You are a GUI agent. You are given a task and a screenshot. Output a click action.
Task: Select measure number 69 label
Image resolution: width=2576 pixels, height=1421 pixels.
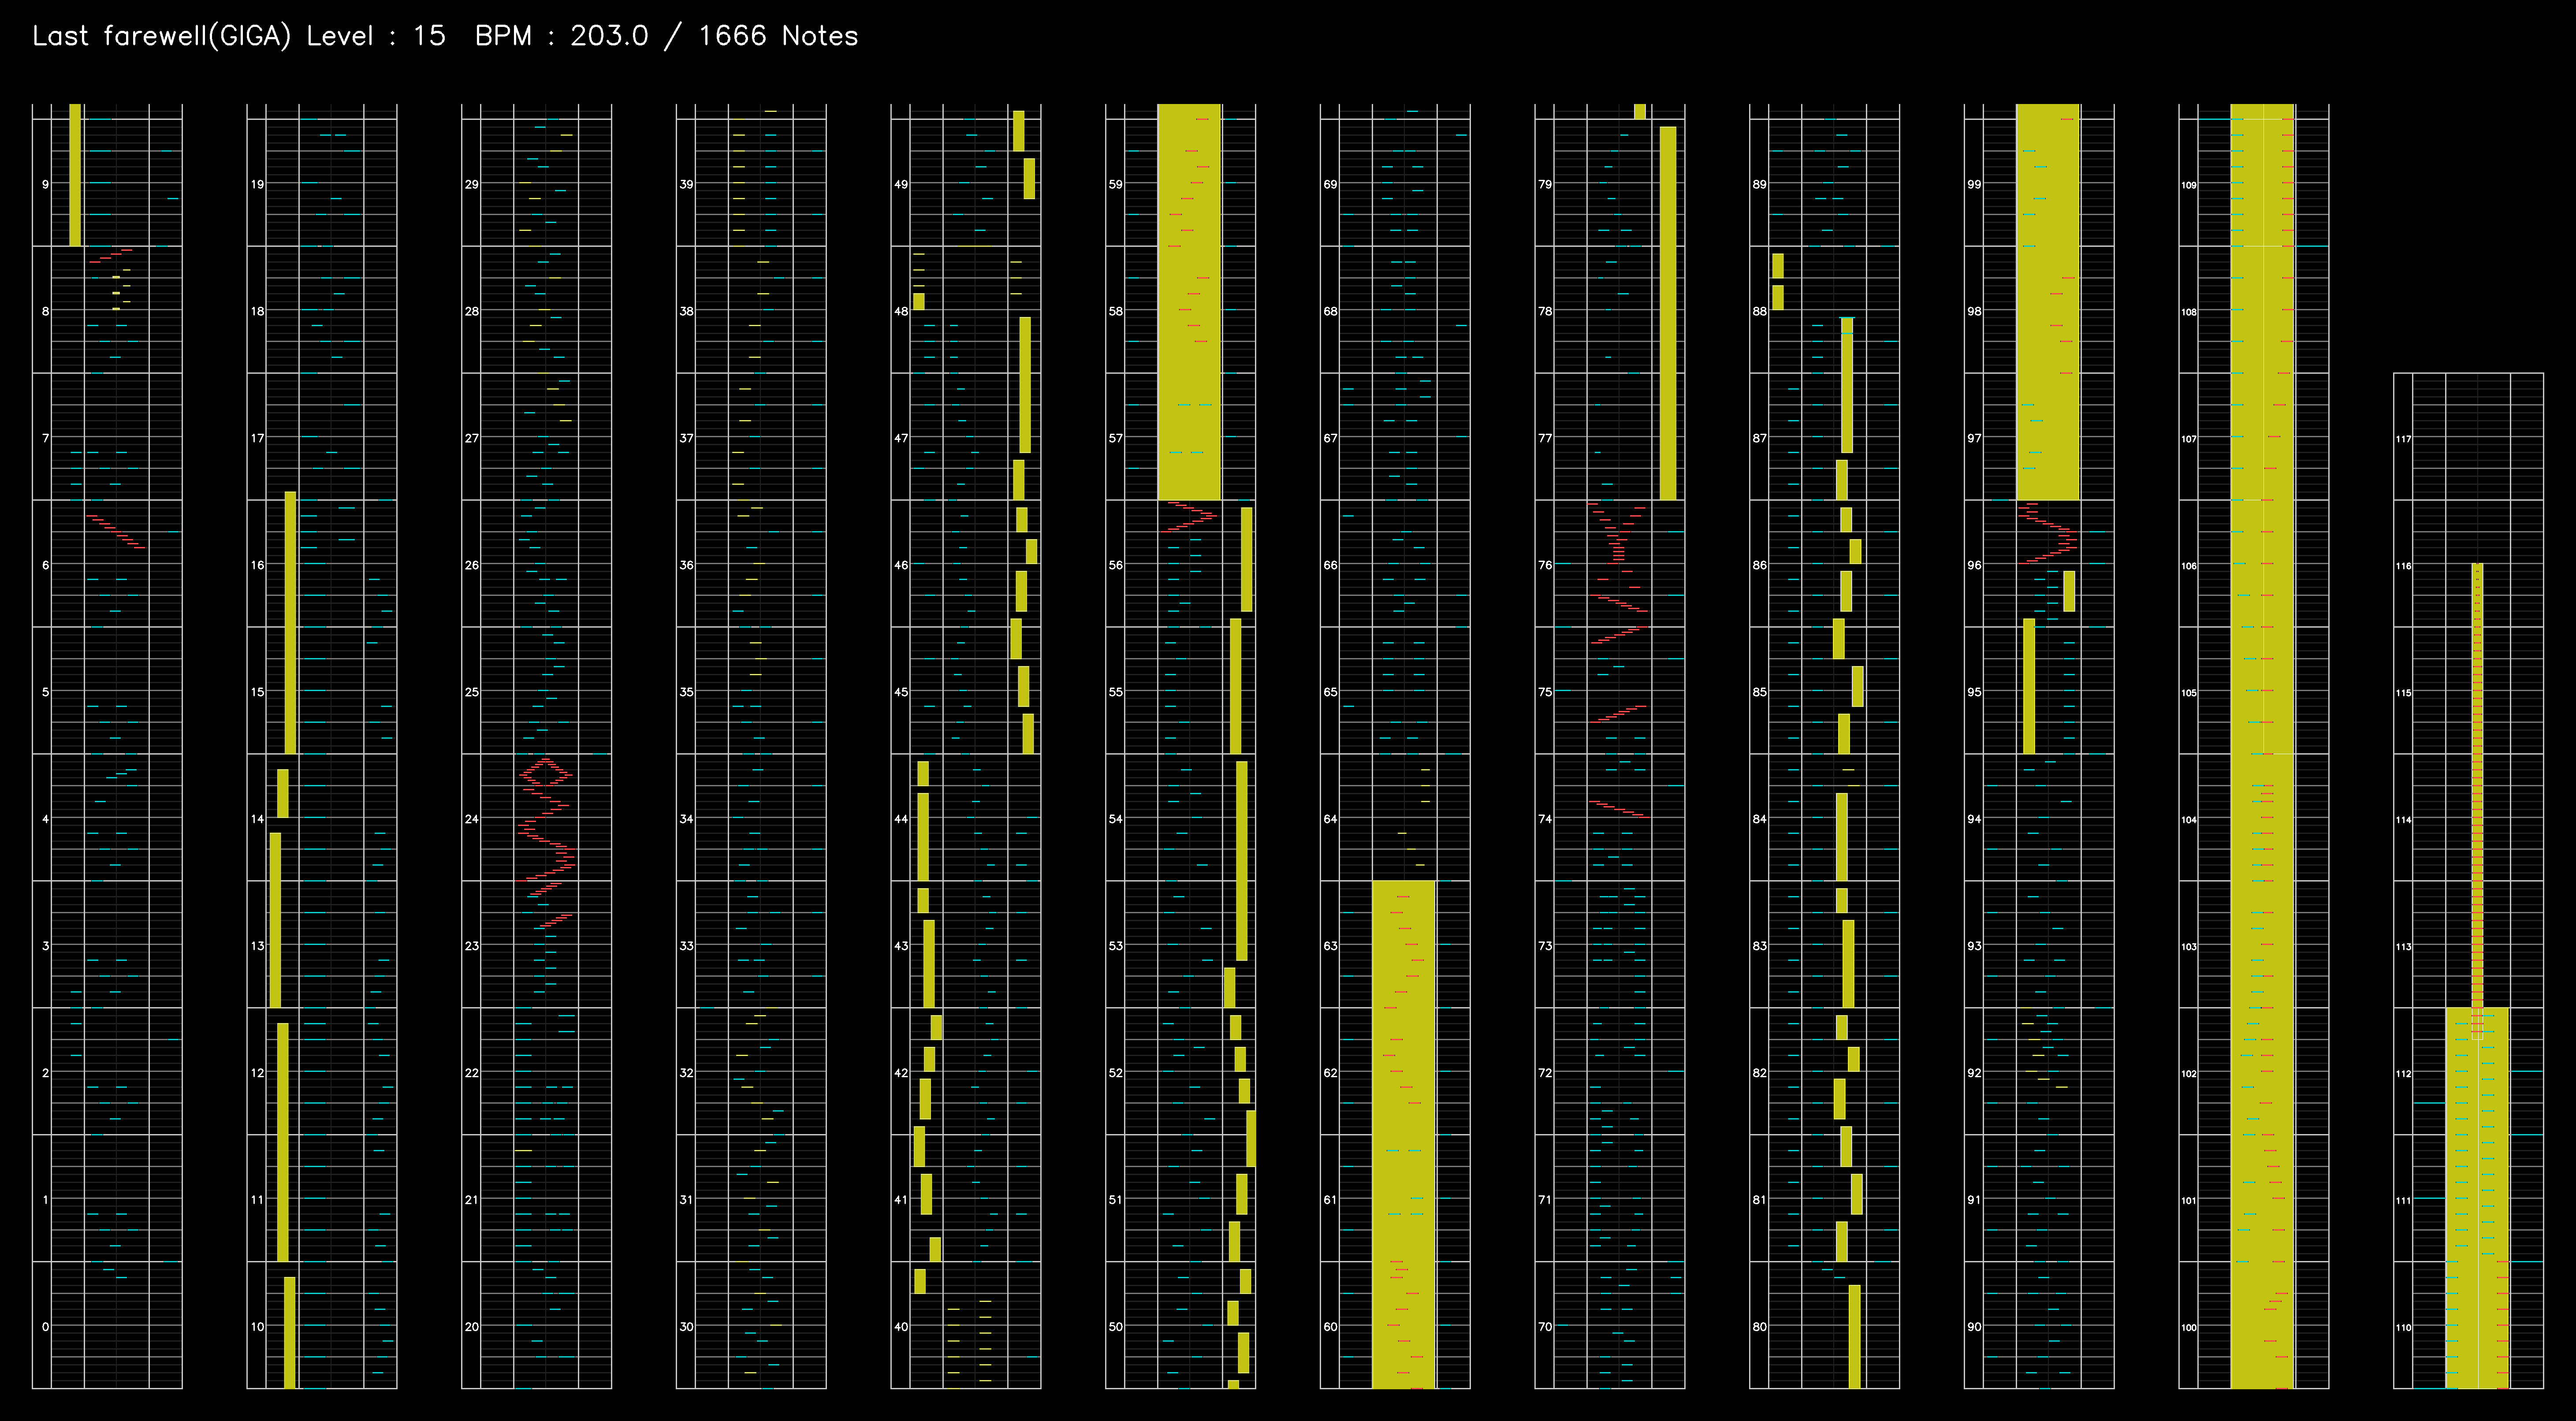click(x=1330, y=184)
